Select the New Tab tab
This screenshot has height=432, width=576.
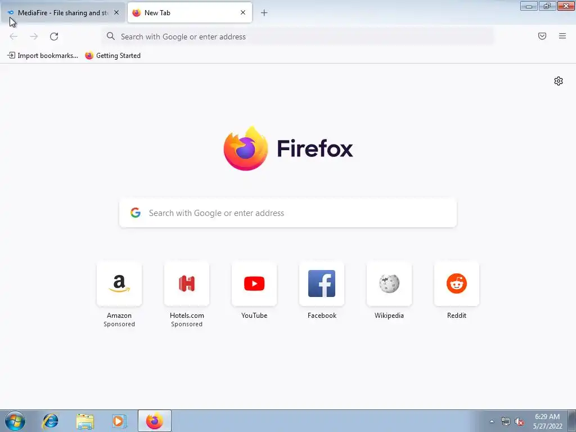pos(190,12)
